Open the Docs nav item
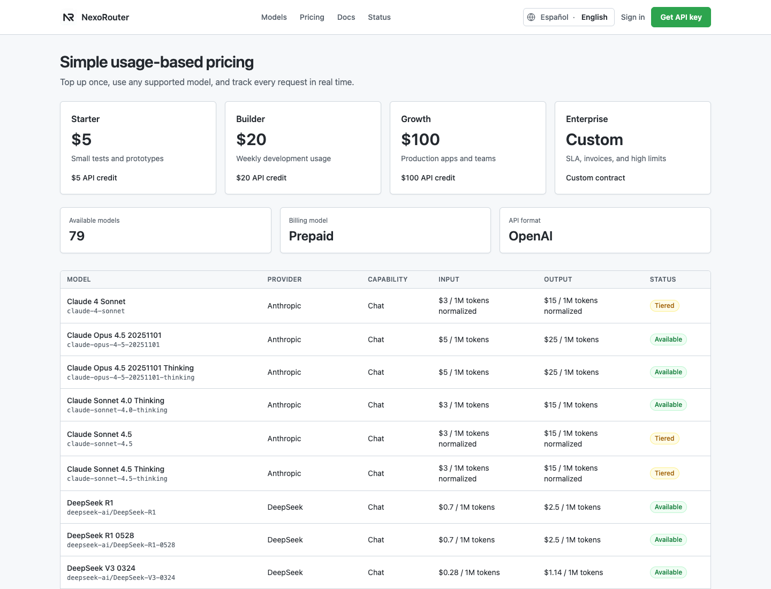 (x=346, y=17)
